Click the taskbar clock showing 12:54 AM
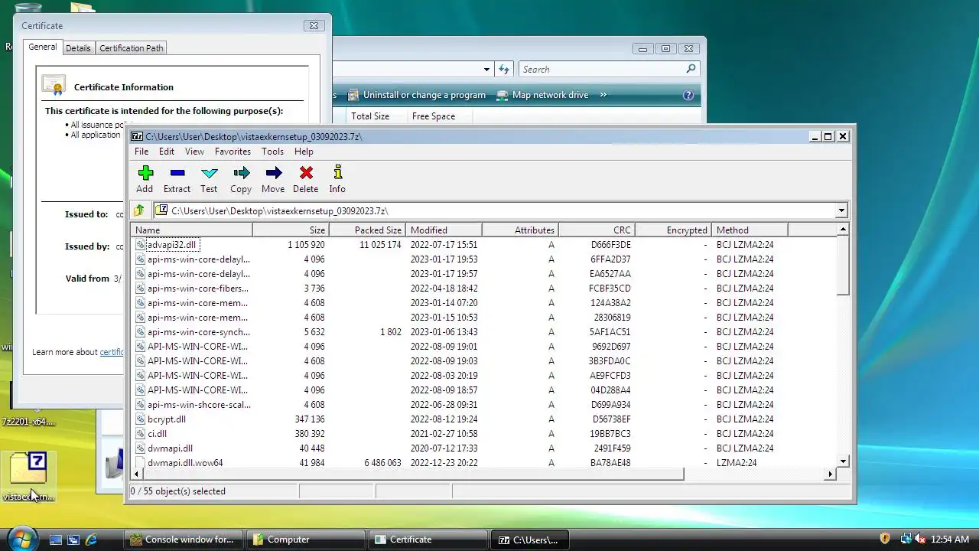The width and height of the screenshot is (979, 551). (x=950, y=540)
